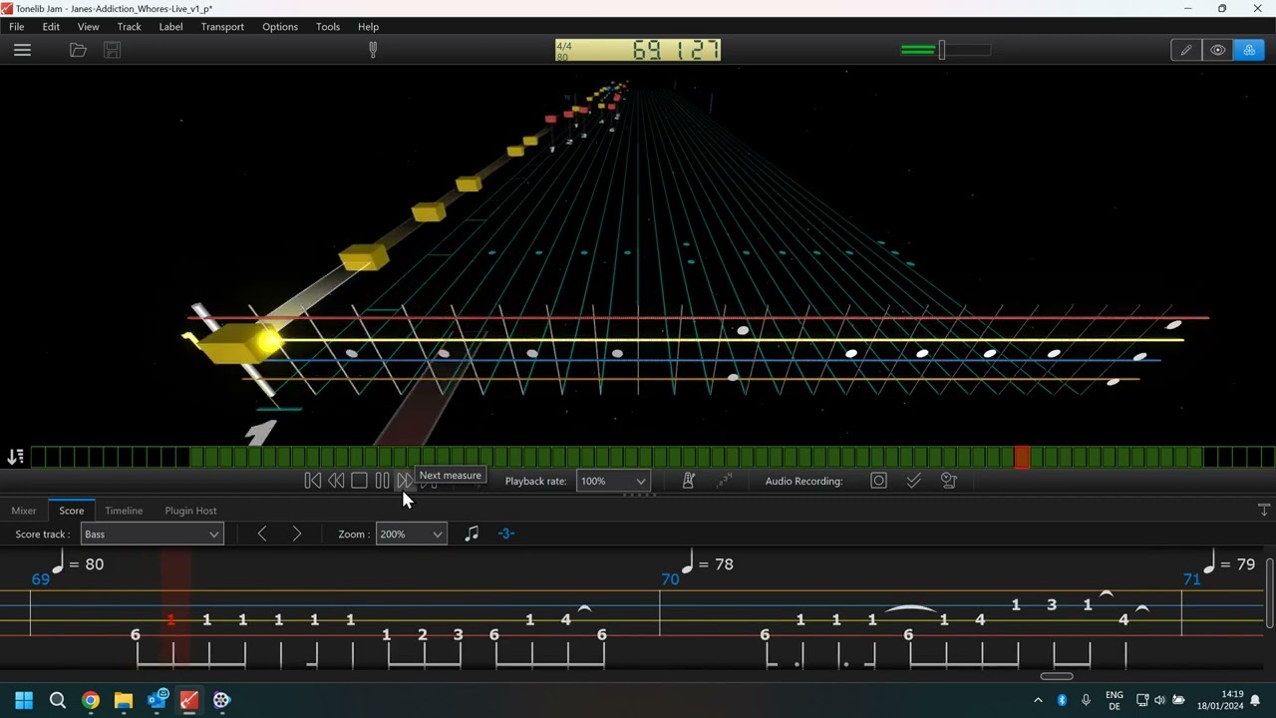This screenshot has height=718, width=1276.
Task: Go to the previous measure
Action: (336, 481)
